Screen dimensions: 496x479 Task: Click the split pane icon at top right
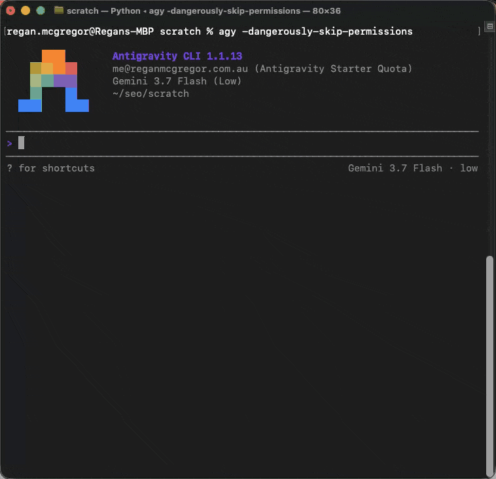tap(489, 26)
